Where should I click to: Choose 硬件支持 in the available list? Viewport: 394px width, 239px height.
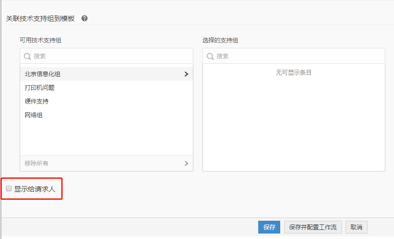point(37,101)
